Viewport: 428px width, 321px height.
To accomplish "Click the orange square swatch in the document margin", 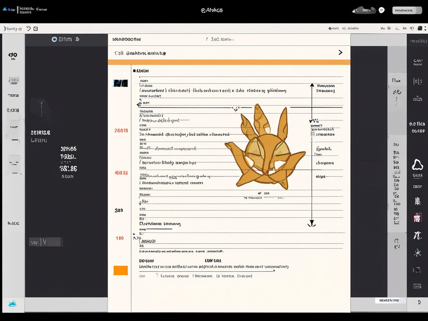I will 121,270.
